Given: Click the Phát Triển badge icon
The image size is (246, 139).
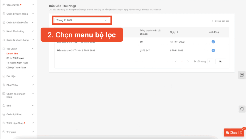Looking at the screenshot, I should tap(4, 85).
